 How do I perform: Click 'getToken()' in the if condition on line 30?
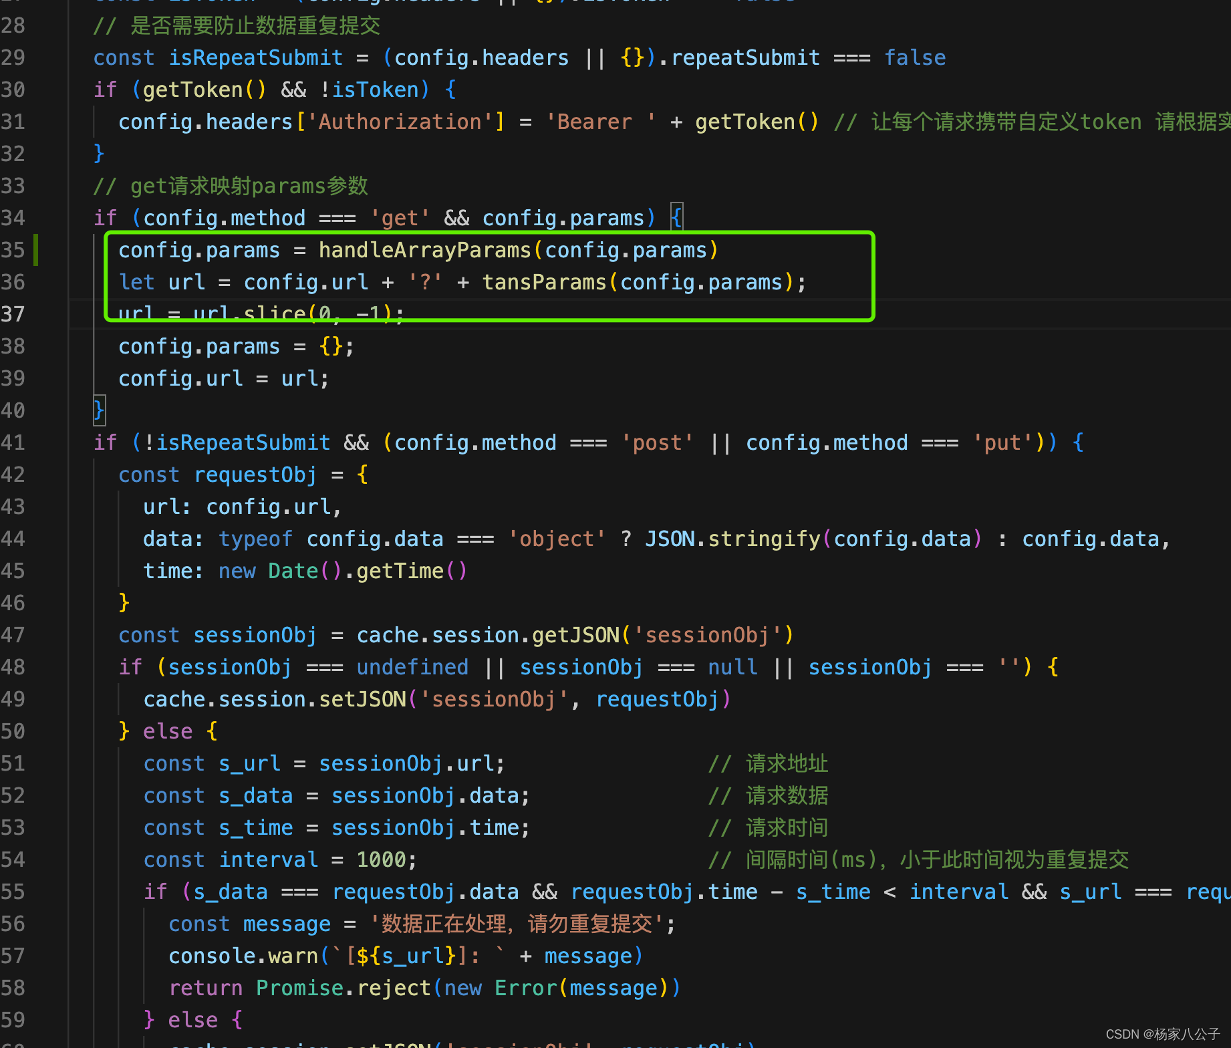coord(204,90)
